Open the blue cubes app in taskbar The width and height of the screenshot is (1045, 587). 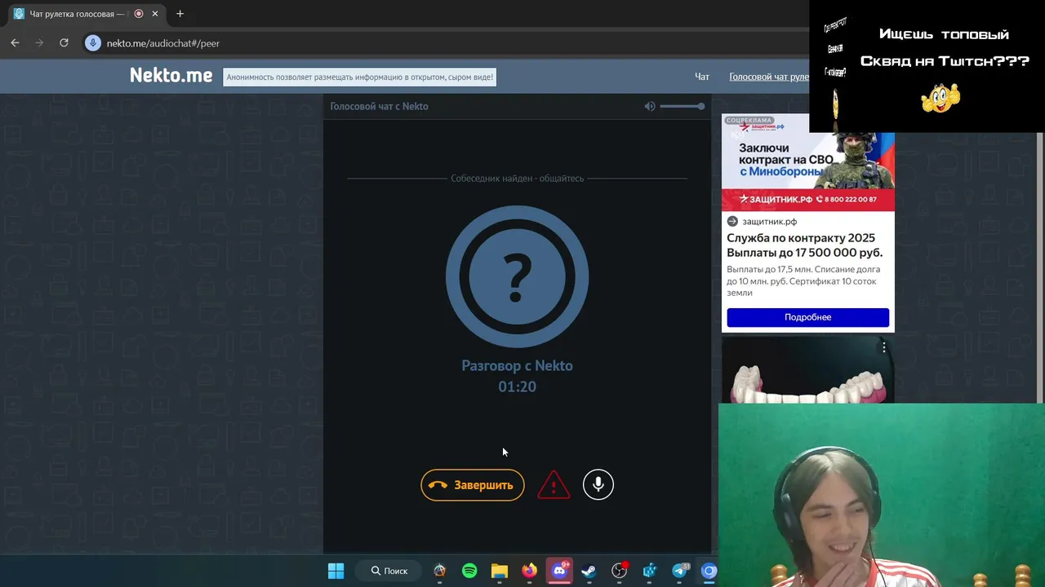[x=650, y=571]
